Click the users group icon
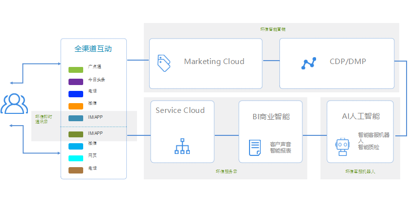Viewport: 410px width, 217px height. pos(13,104)
